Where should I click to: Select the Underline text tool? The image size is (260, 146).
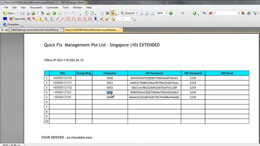click(52, 19)
